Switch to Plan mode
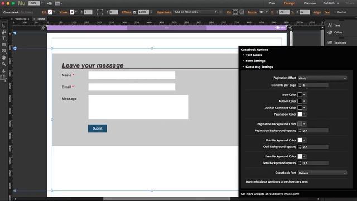 (x=272, y=3)
